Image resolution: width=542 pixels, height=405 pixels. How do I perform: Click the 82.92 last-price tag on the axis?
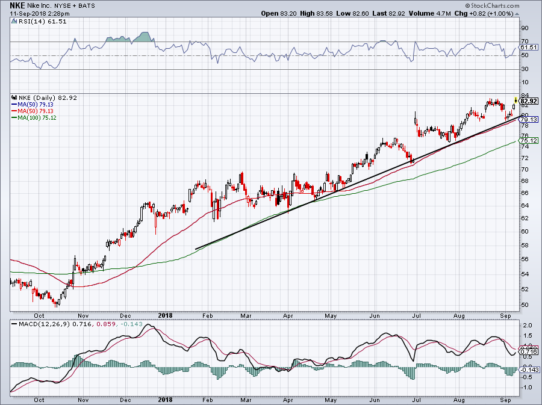pyautogui.click(x=529, y=101)
